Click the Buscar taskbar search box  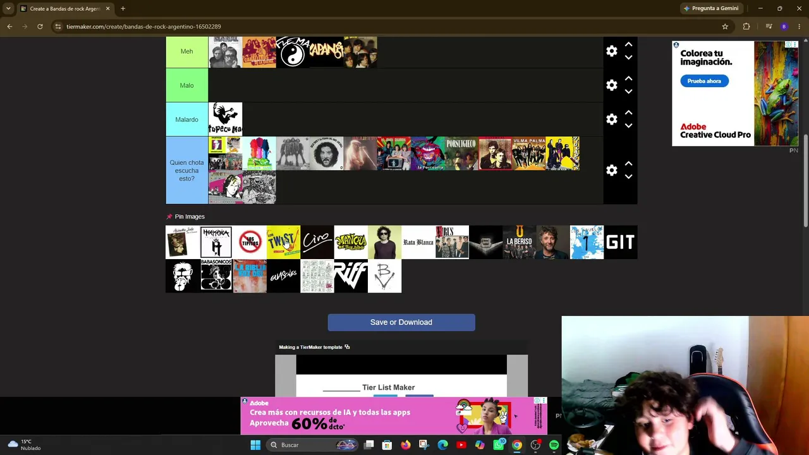point(312,445)
